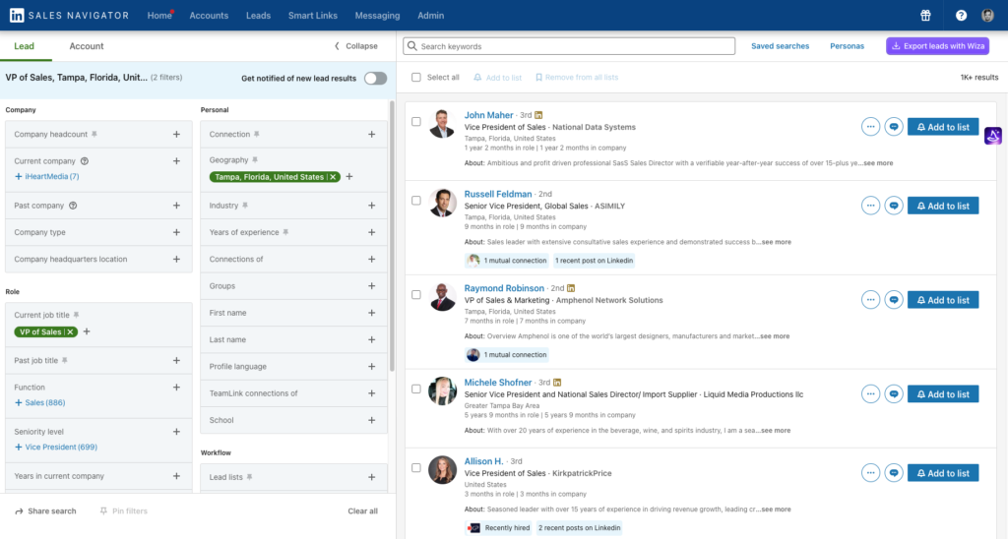This screenshot has width=1008, height=539.
Task: Switch to the Account tab
Action: (x=87, y=46)
